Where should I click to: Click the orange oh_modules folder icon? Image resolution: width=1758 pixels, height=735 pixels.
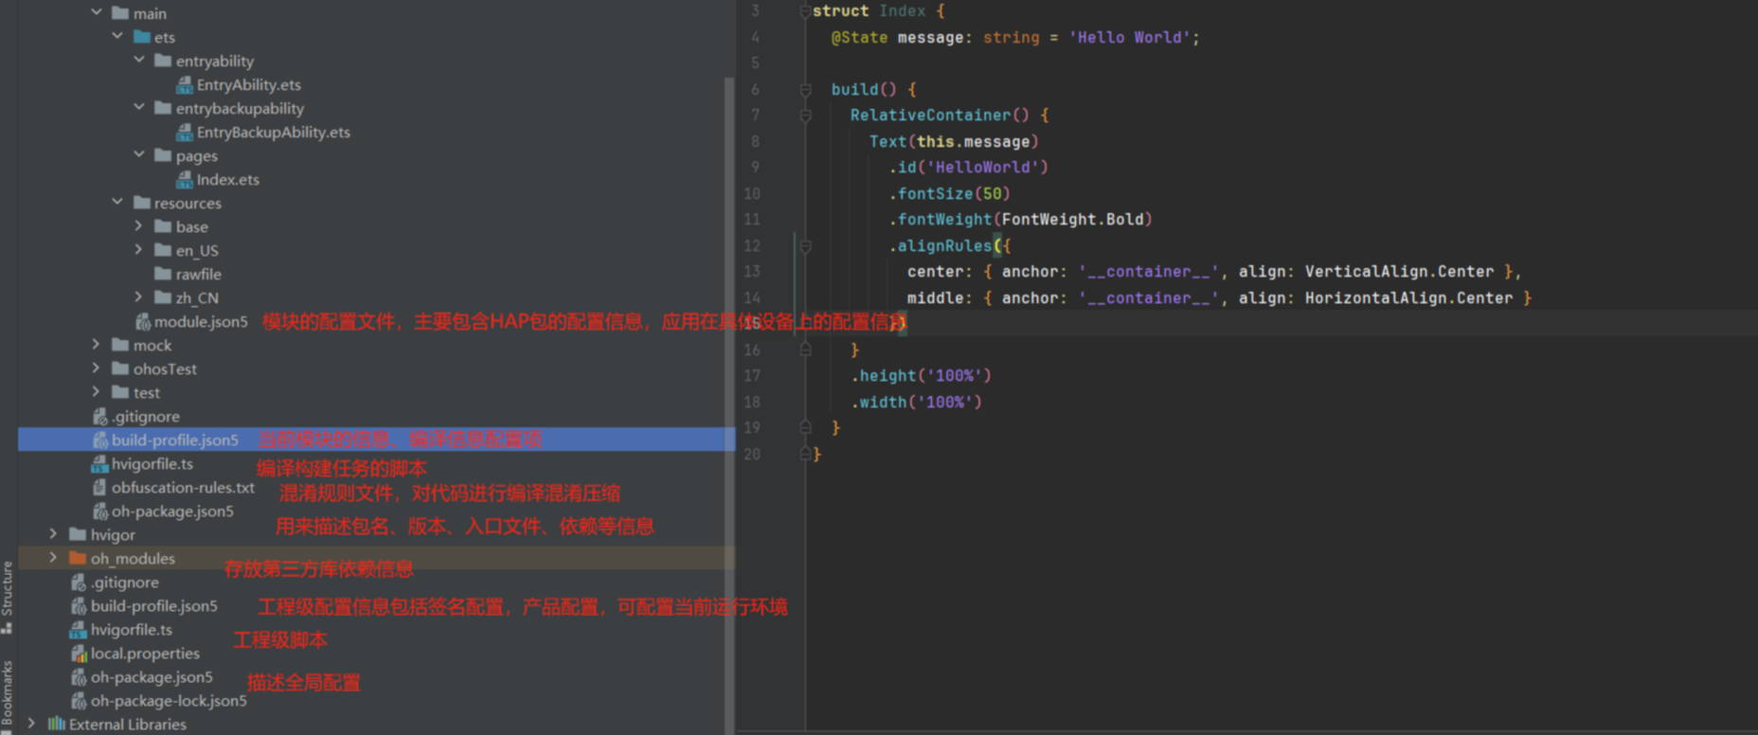(x=78, y=558)
